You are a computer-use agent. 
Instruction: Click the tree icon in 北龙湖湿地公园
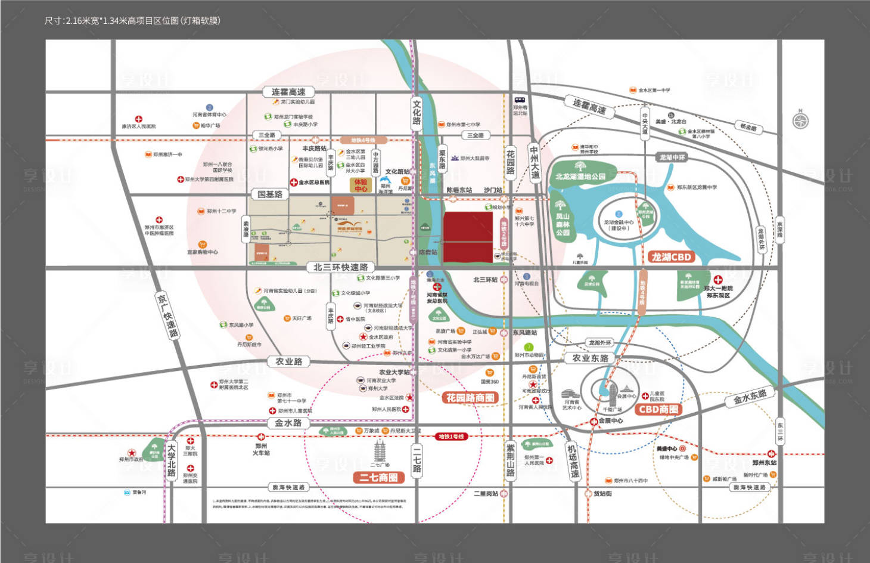(580, 166)
